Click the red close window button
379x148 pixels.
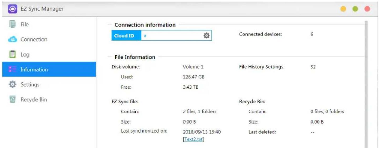coord(367,9)
